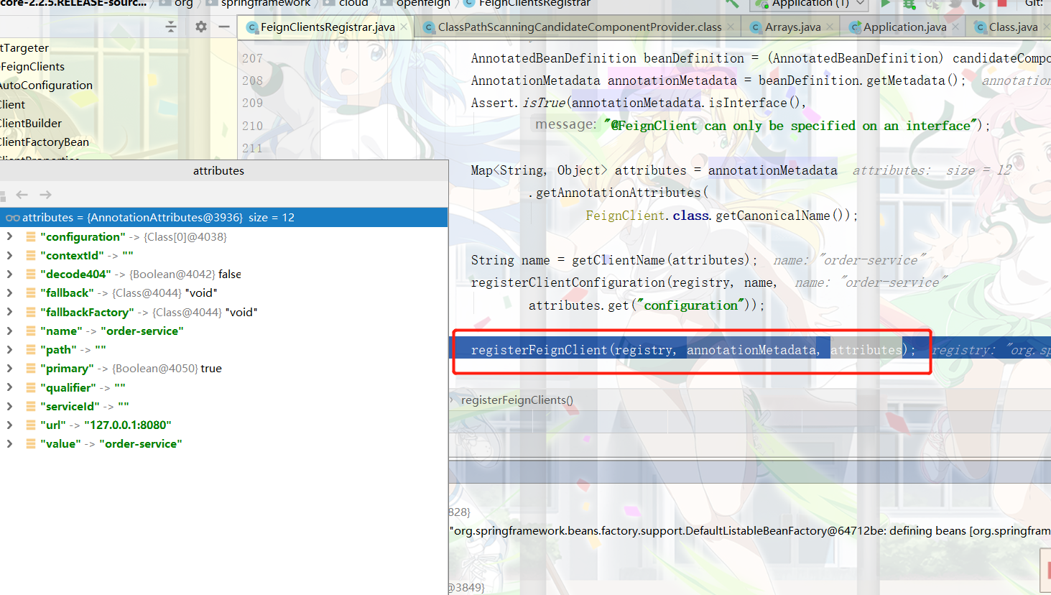Image resolution: width=1051 pixels, height=595 pixels.
Task: Click the field icon next to "primary"
Action: pyautogui.click(x=31, y=368)
